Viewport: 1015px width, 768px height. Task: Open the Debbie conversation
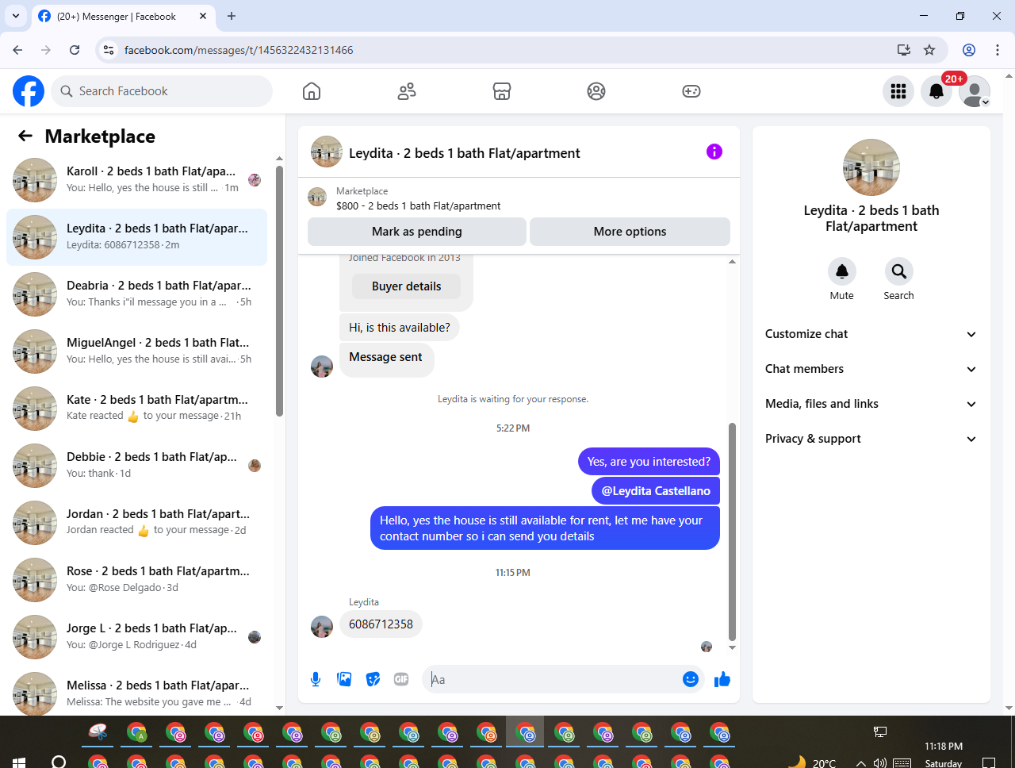click(x=136, y=466)
